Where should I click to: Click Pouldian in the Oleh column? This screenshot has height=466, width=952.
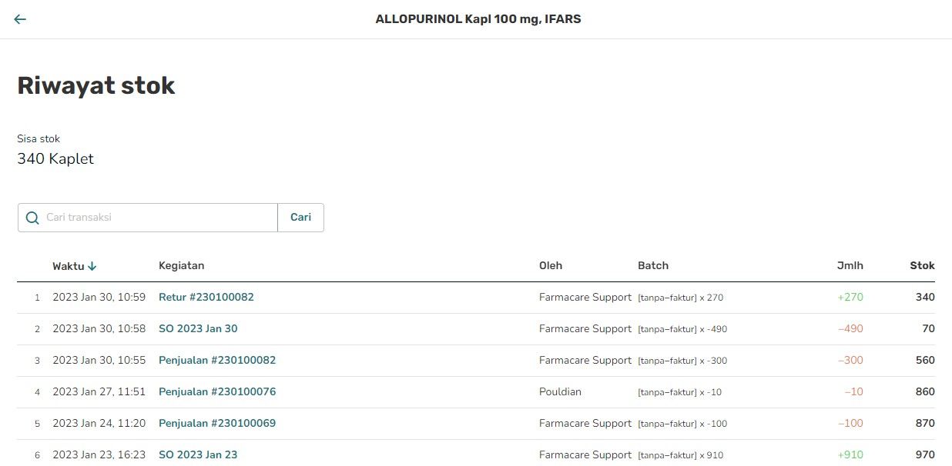coord(560,391)
